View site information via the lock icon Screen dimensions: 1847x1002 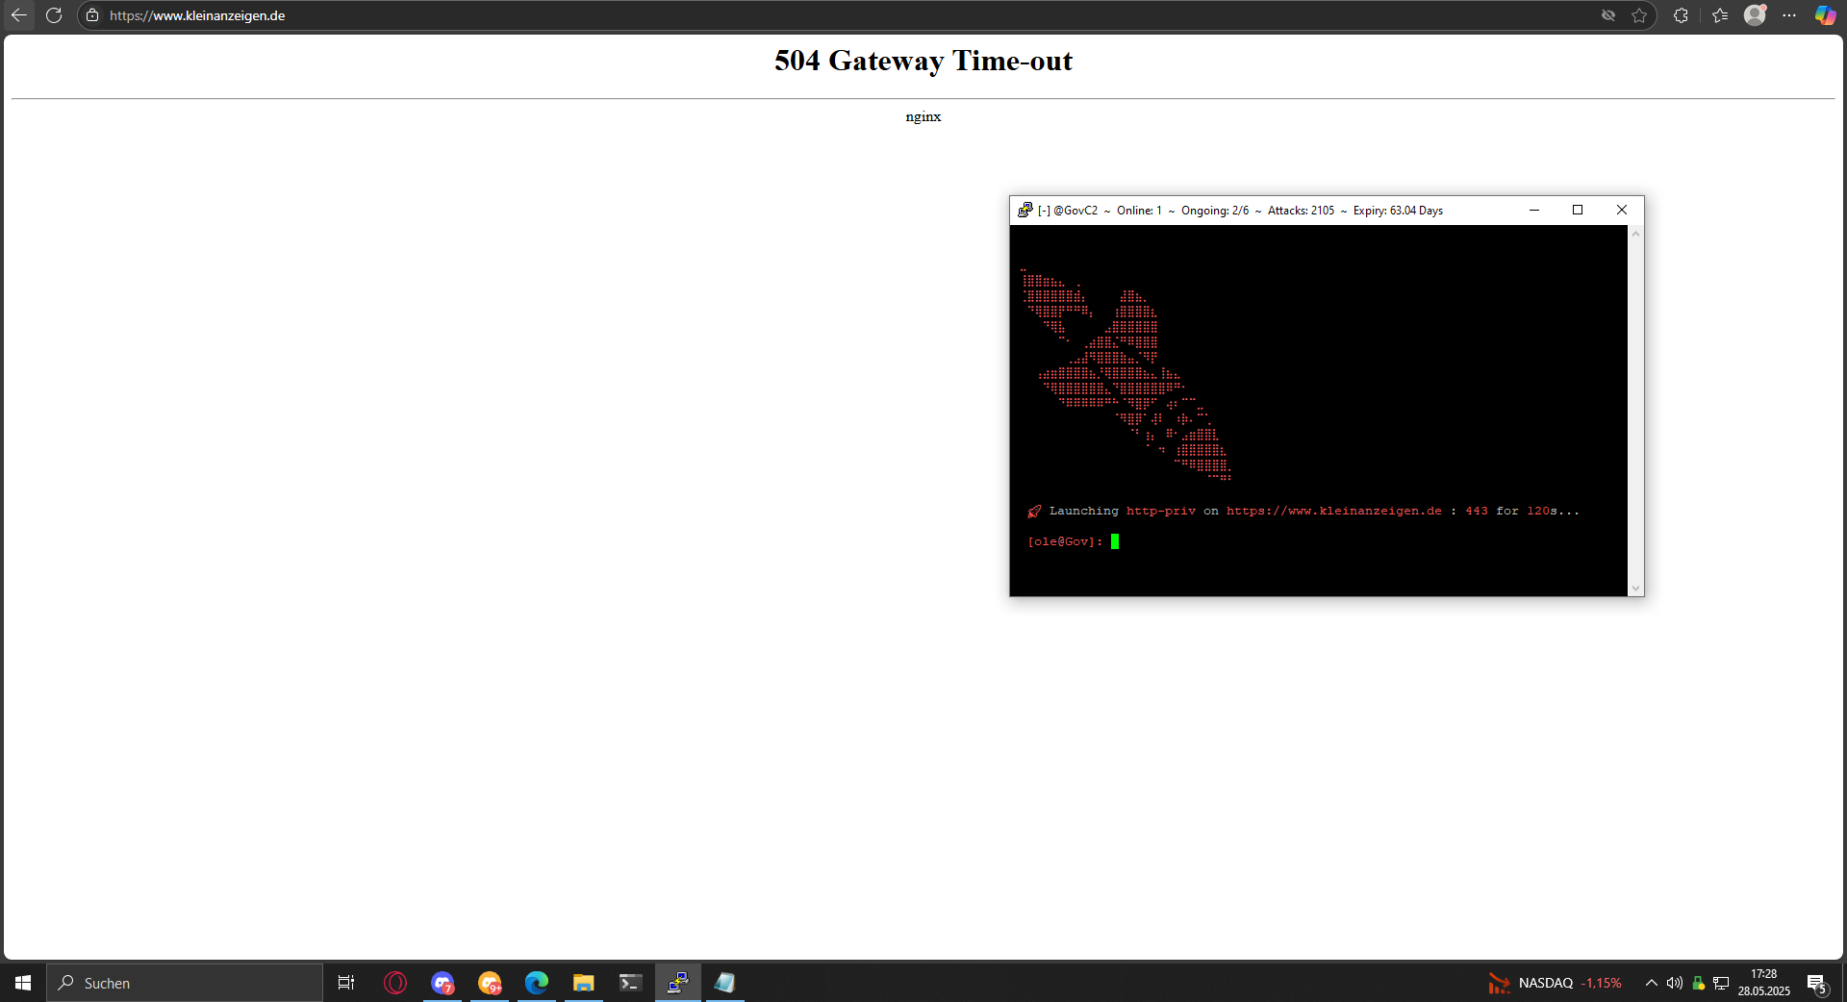[x=92, y=15]
